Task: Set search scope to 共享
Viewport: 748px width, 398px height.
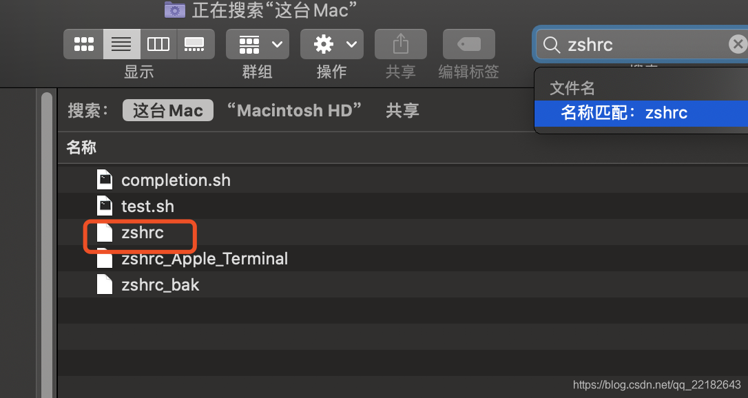Action: tap(402, 111)
